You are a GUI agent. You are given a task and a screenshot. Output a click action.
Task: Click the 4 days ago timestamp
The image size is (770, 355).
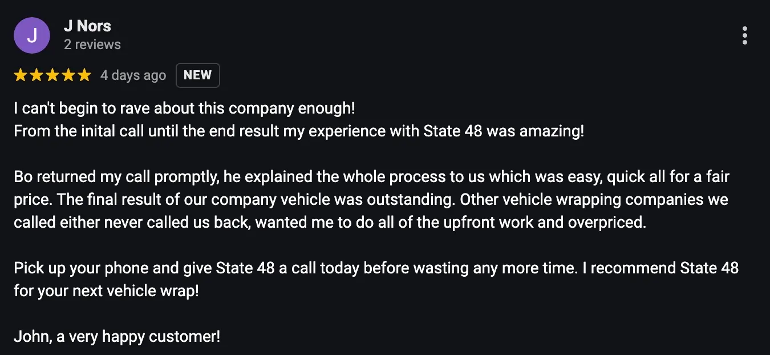point(133,75)
